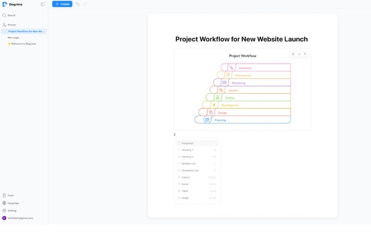Click the Monitoring label in diagram

tap(239, 83)
